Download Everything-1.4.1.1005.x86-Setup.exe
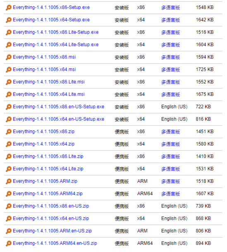 (x=51, y=7)
